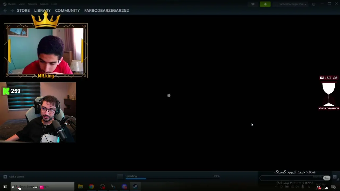The width and height of the screenshot is (340, 191).
Task: Open the Games menu
Action: 44,4
